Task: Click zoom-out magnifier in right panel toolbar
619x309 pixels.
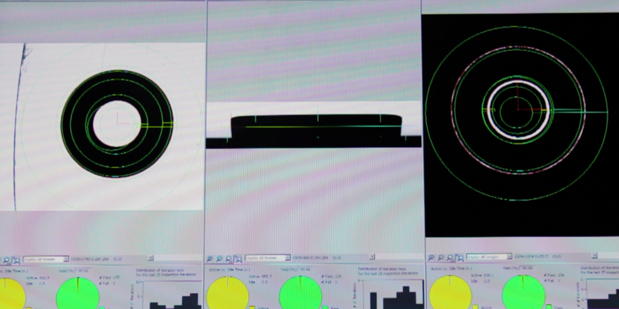Action: [x=440, y=256]
